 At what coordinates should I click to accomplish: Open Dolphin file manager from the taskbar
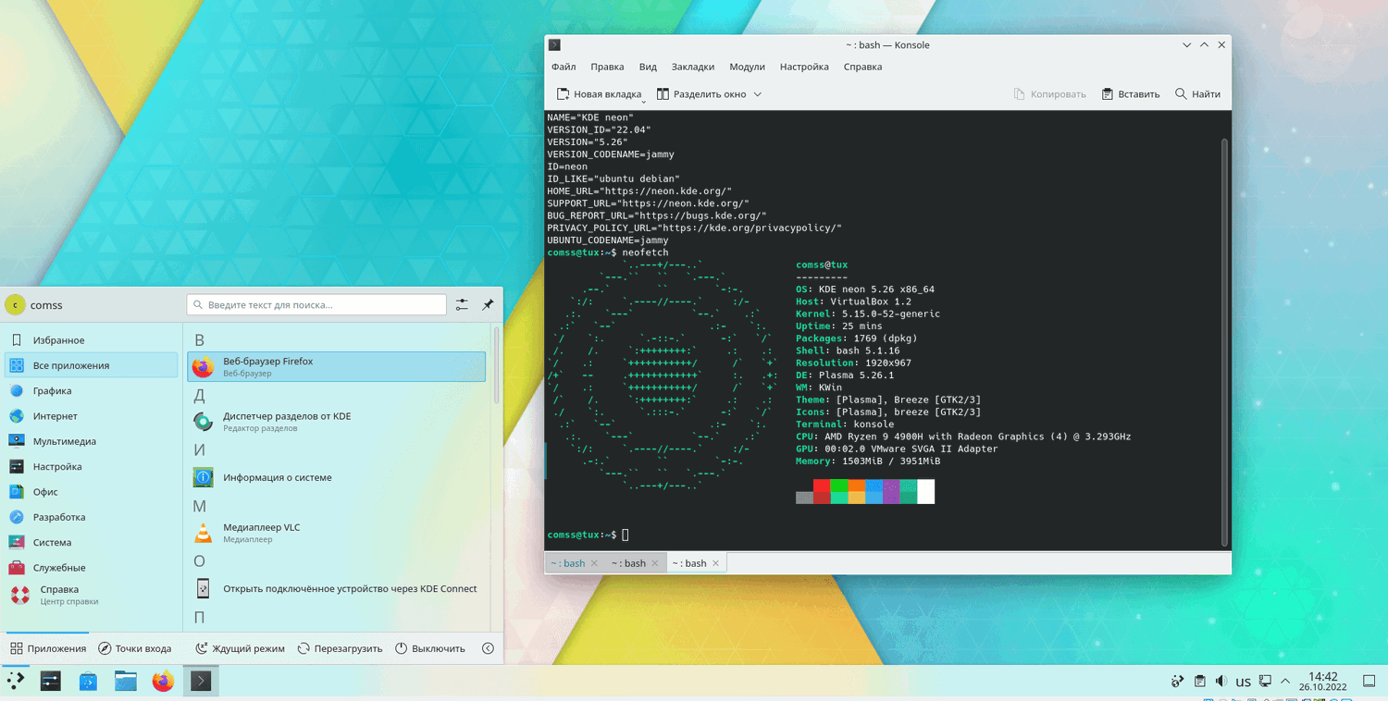tap(126, 682)
